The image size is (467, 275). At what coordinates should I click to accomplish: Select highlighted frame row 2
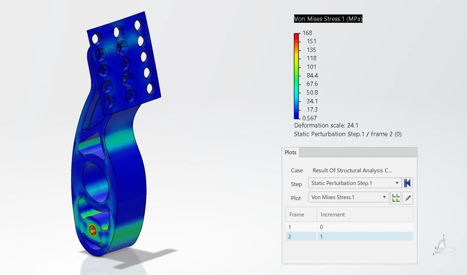click(x=349, y=237)
